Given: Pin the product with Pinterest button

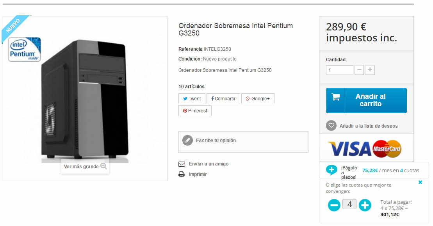Looking at the screenshot, I should tap(195, 111).
